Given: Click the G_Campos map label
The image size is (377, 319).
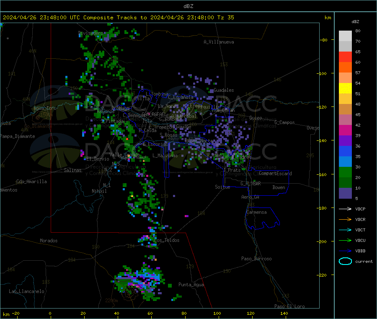Looking at the screenshot, I should [x=285, y=122].
